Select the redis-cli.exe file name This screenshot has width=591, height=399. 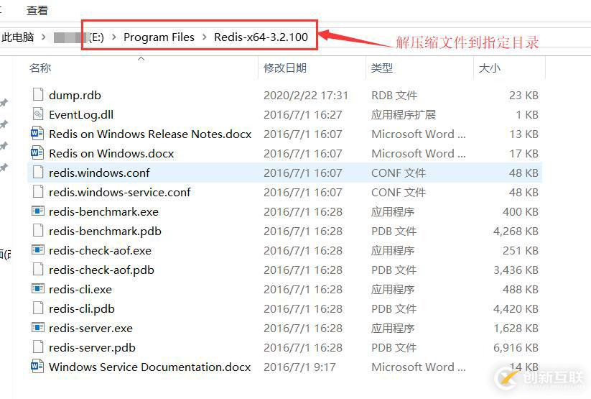[80, 290]
